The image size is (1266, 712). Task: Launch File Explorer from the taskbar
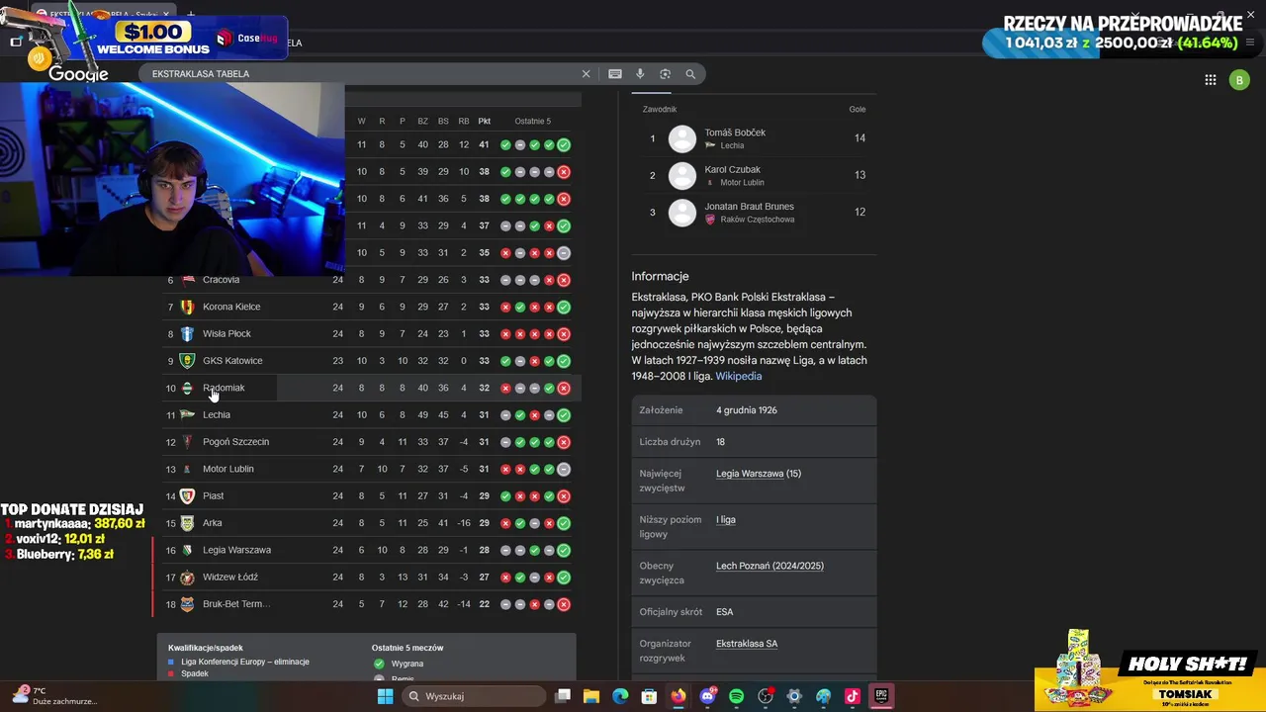click(591, 696)
